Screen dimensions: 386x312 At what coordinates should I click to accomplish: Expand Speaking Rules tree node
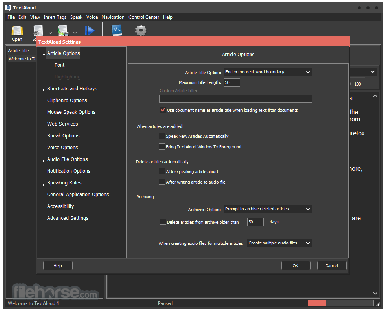click(x=44, y=184)
